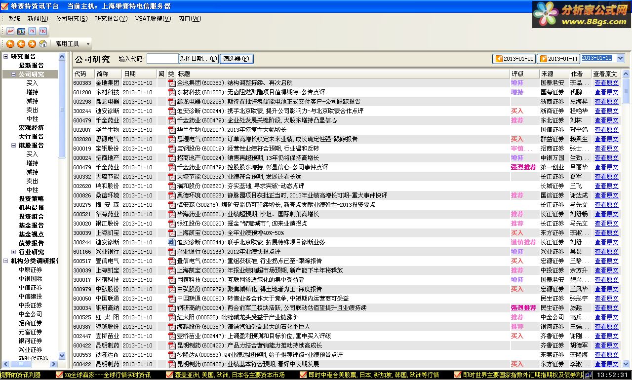632x380 pixels.
Task: Click the F10 toolbar icon
Action: point(43,31)
